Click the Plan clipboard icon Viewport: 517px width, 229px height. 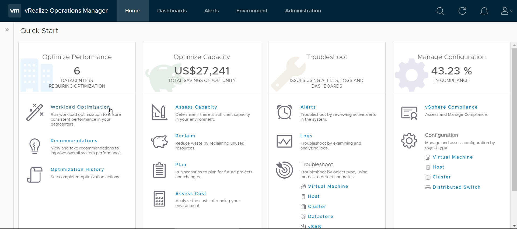point(159,170)
